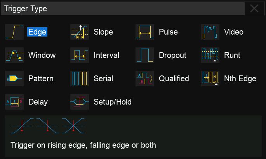Select the Setup/Hold text label
The image size is (266, 159).
point(113,102)
